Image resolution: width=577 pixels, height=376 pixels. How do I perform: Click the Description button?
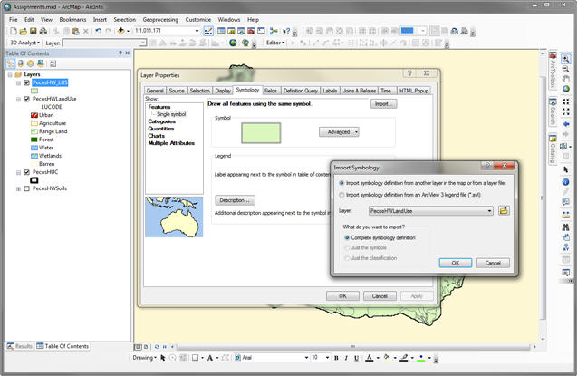click(x=235, y=200)
